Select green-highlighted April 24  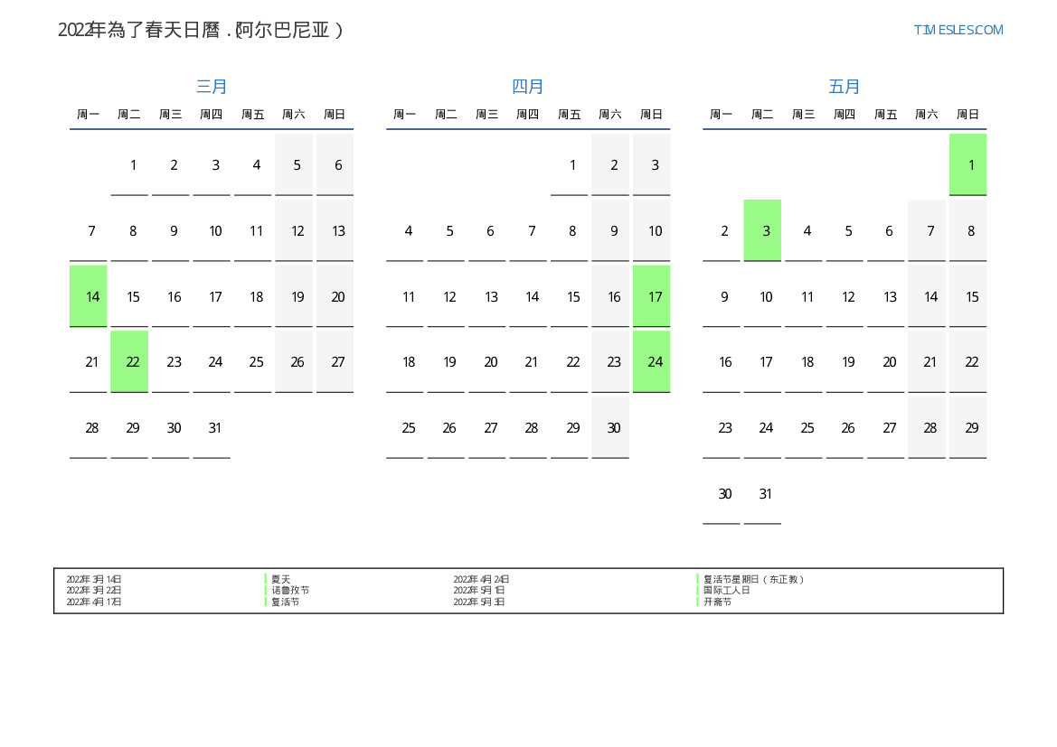[x=651, y=361]
